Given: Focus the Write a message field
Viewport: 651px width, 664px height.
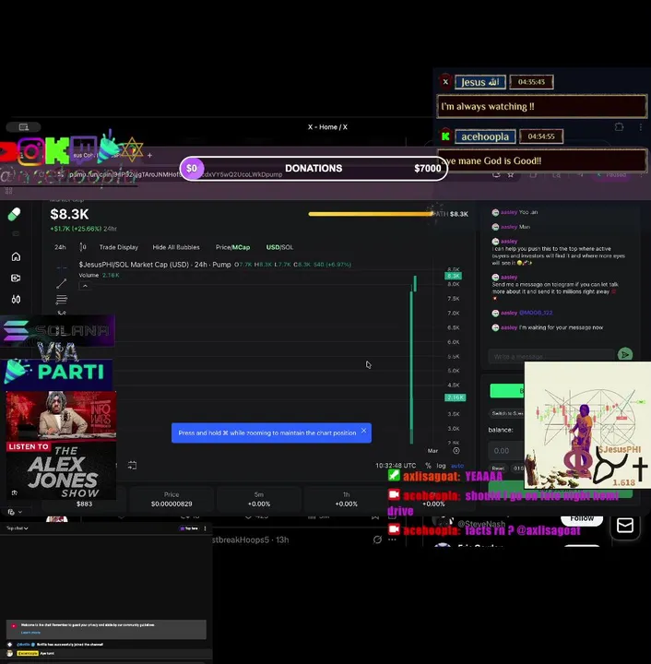Looking at the screenshot, I should [x=551, y=357].
